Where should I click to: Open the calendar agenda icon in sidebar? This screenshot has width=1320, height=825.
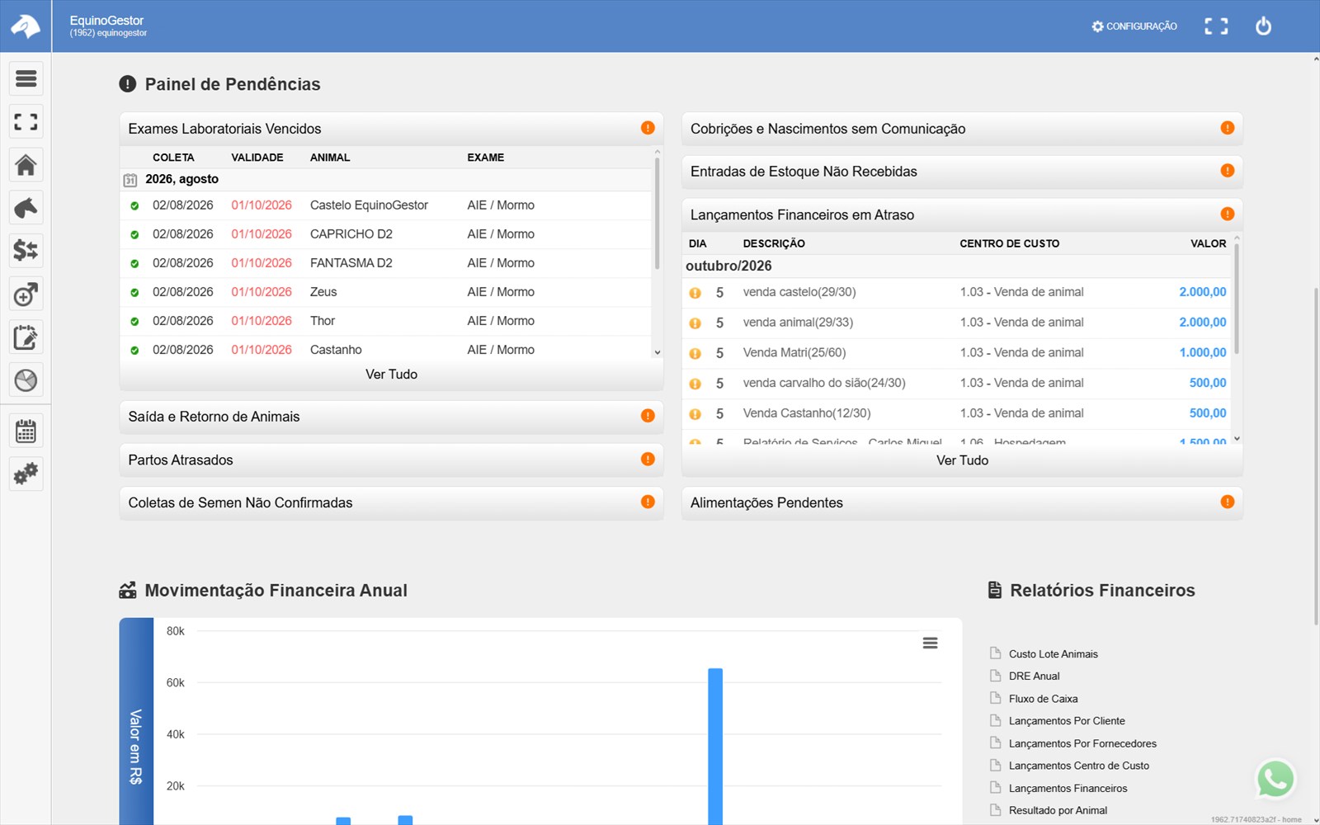point(26,431)
